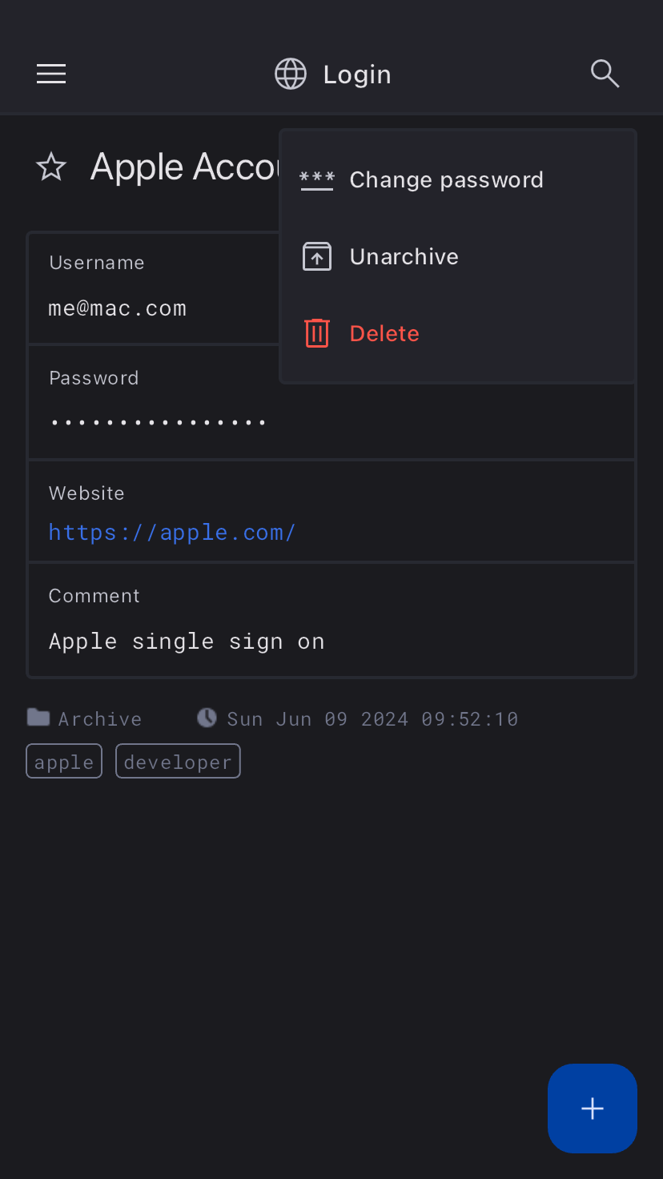Click the asterisks Change password icon

click(317, 180)
